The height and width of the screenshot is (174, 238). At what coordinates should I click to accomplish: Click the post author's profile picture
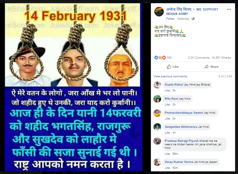(159, 12)
